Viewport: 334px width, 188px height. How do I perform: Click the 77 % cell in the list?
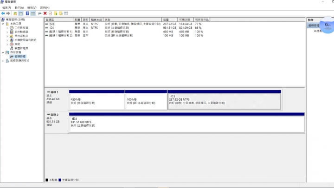point(198,24)
